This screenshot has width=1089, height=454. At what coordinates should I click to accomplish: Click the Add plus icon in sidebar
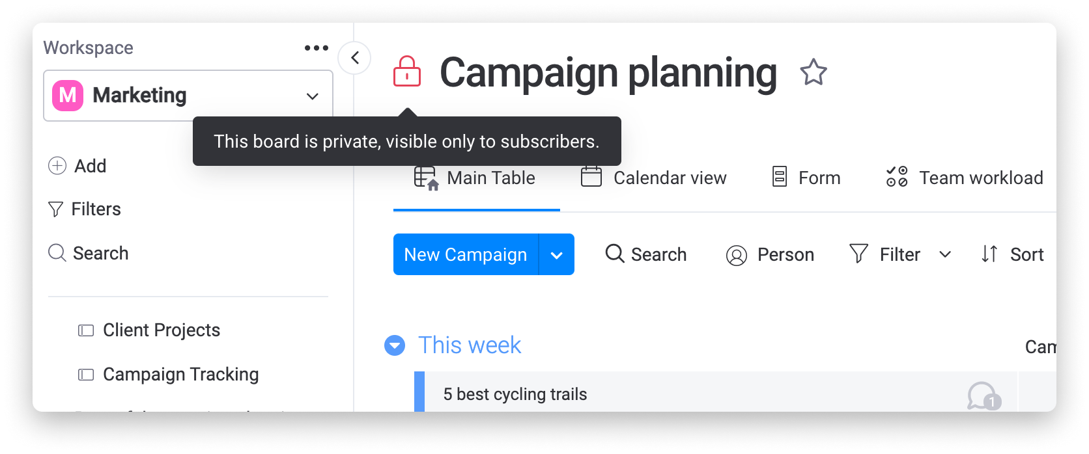click(57, 166)
